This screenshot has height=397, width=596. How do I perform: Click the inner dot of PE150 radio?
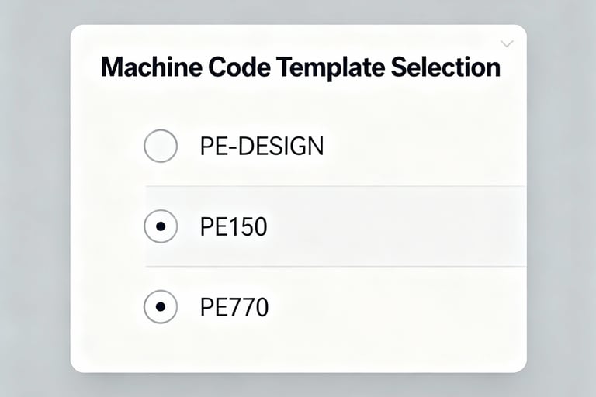point(161,226)
